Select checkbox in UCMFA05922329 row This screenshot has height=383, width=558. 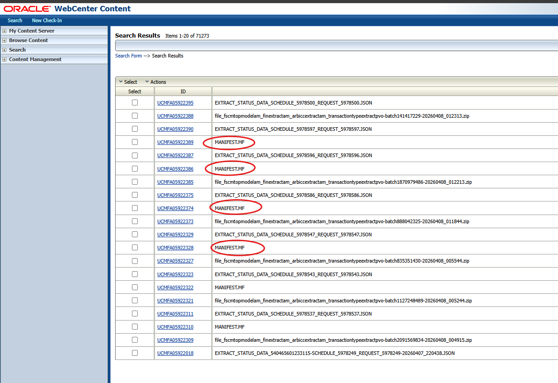(135, 234)
